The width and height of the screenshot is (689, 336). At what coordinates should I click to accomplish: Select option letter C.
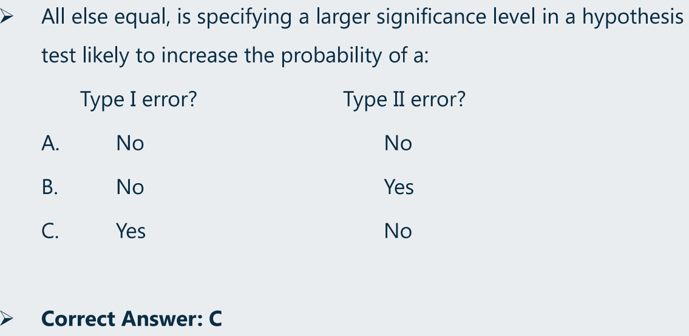point(50,231)
